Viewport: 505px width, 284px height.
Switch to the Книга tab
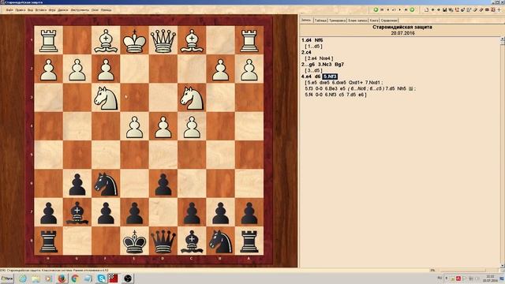374,21
